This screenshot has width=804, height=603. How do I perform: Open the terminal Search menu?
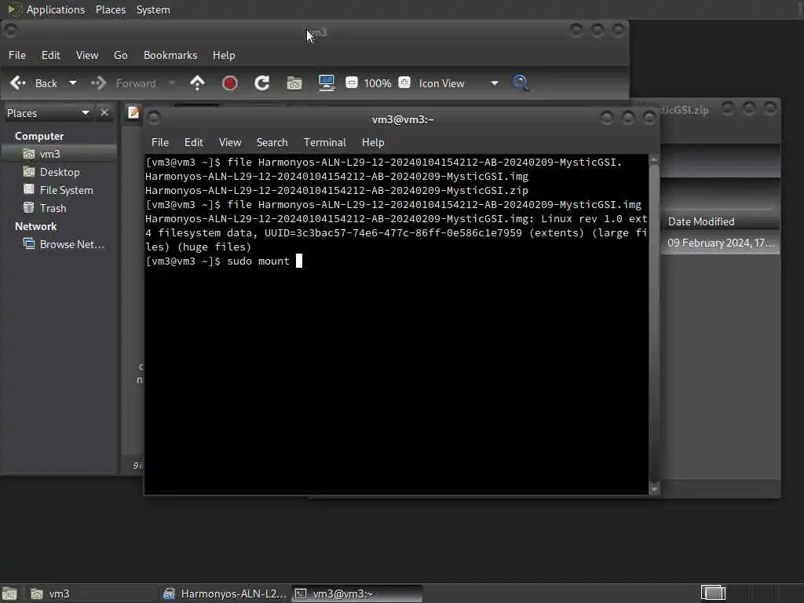point(272,142)
